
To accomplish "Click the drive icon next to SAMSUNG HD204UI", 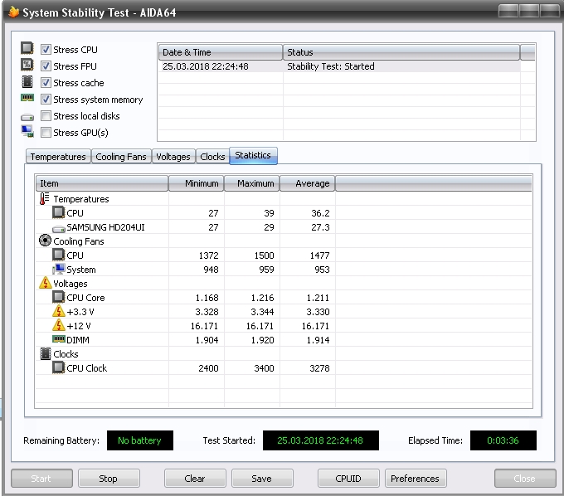I will pos(59,228).
